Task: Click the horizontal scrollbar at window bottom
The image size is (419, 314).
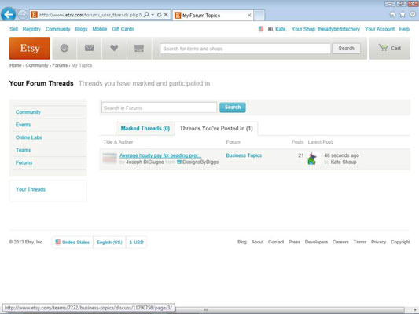Action: point(289,309)
